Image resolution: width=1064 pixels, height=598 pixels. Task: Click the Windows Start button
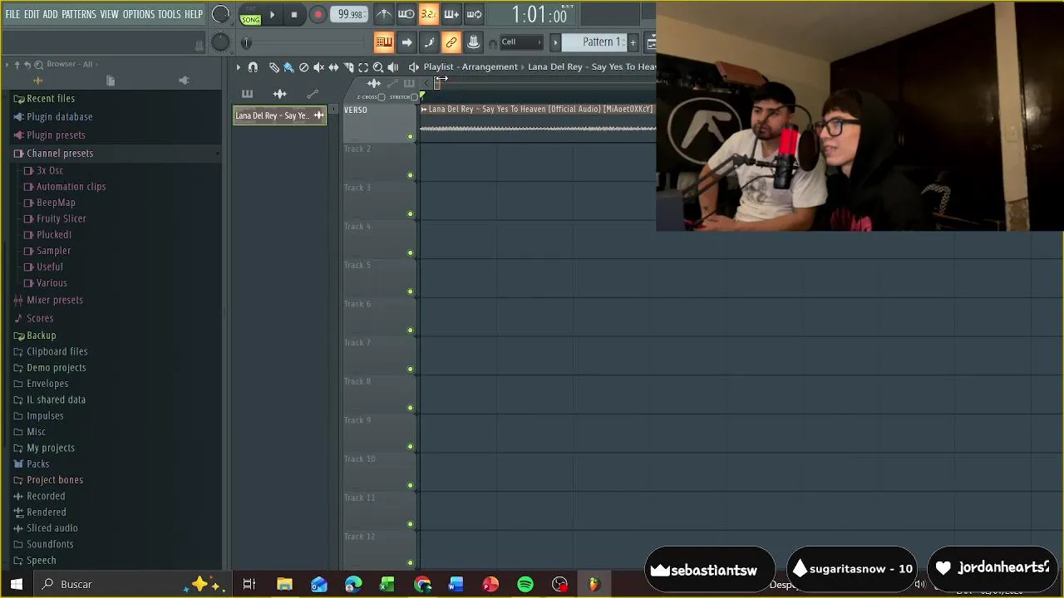[17, 585]
